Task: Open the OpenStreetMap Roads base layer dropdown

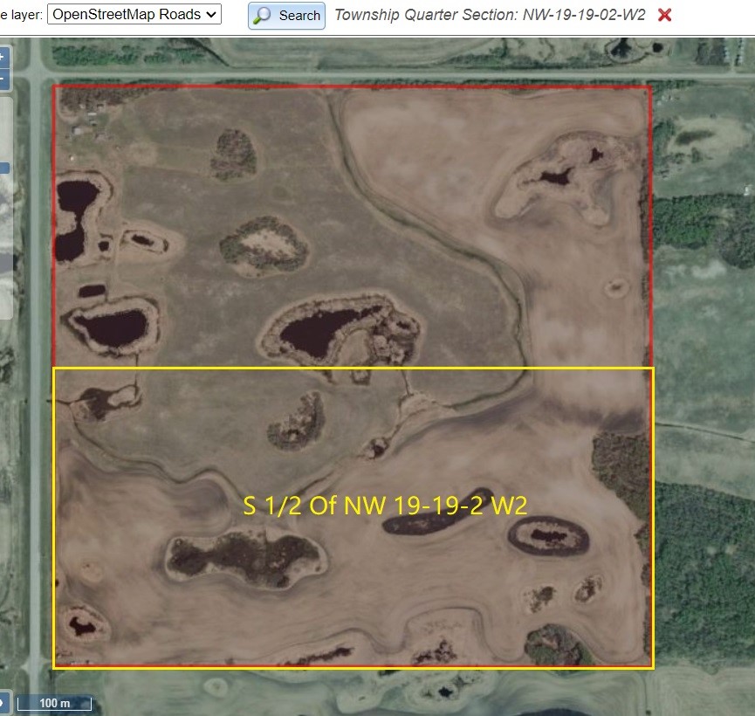Action: point(134,15)
